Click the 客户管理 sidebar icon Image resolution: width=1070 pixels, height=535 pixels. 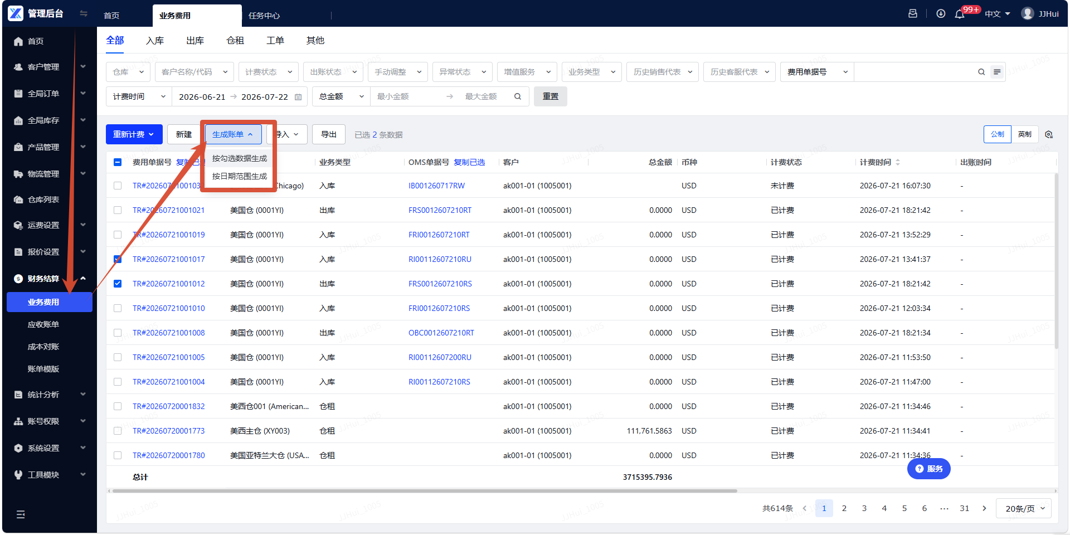[x=18, y=67]
